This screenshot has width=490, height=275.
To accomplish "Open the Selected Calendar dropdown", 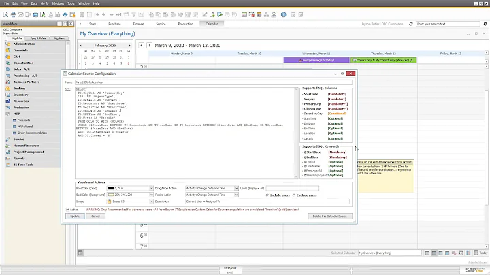I will (420, 253).
